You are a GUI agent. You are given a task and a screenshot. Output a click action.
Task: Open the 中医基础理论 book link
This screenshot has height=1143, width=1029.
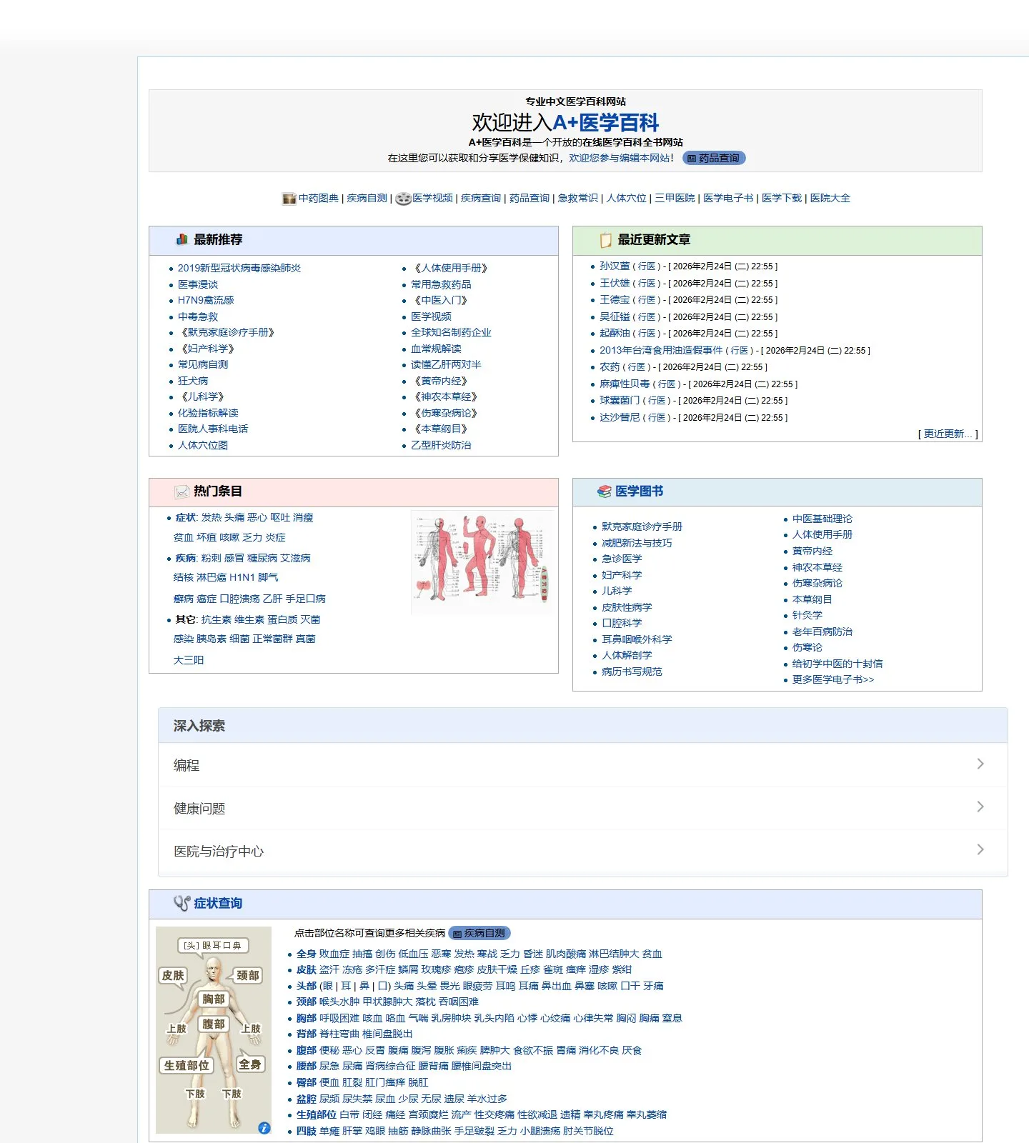pos(822,519)
